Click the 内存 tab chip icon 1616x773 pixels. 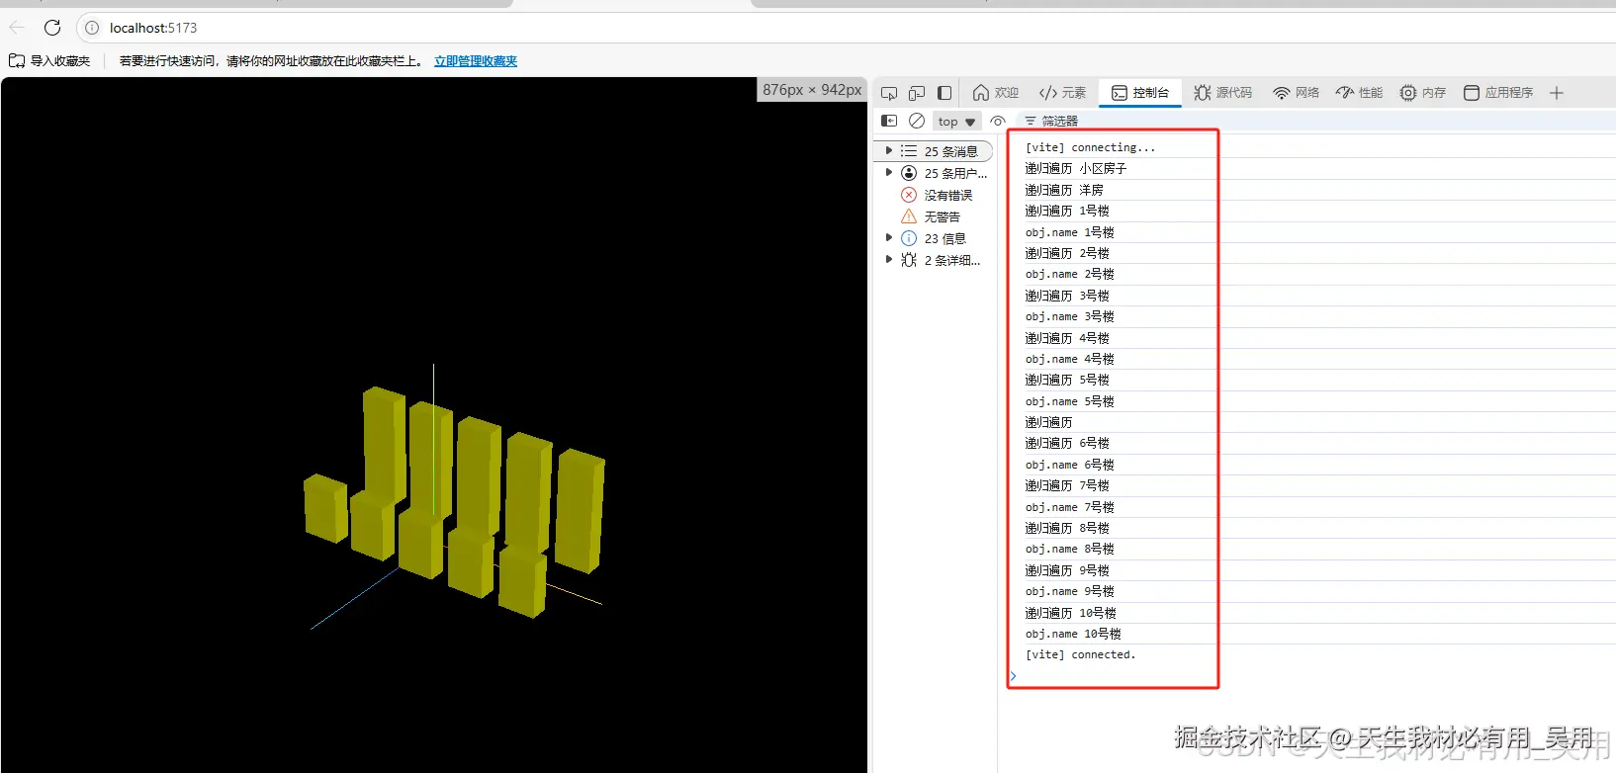click(x=1408, y=93)
